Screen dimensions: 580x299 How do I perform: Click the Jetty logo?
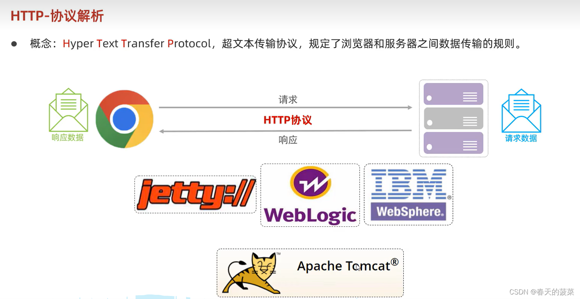point(196,194)
